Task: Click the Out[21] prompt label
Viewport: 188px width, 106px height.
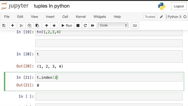Action: click(x=25, y=85)
